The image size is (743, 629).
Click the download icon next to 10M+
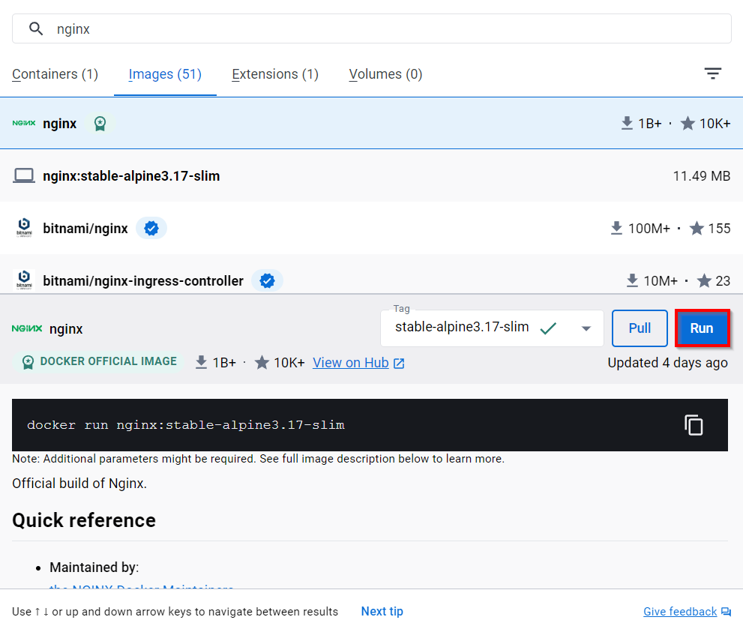[x=632, y=280]
